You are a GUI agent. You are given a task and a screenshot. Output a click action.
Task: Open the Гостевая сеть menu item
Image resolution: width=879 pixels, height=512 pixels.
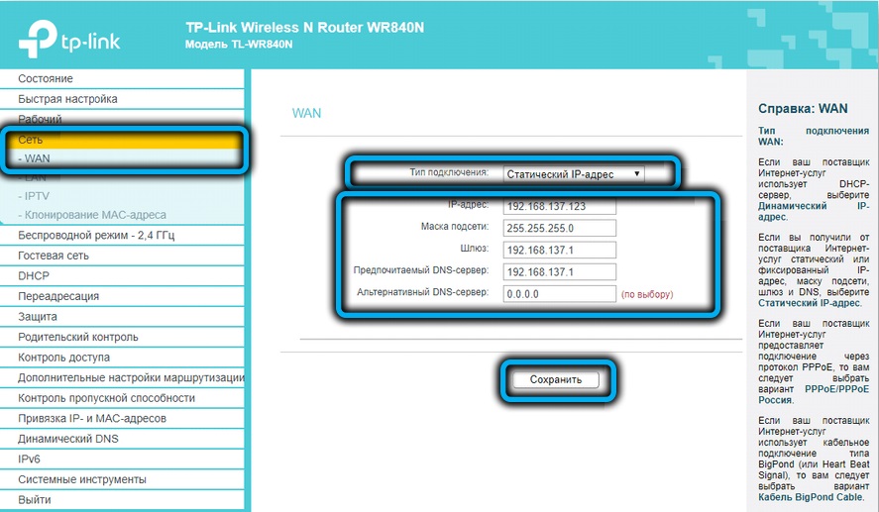point(122,256)
